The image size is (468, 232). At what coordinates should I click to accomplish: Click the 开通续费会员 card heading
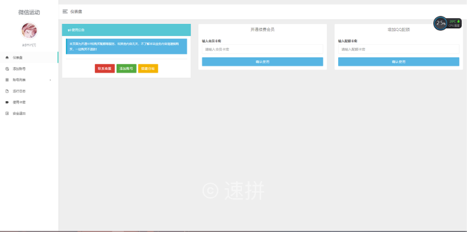tap(262, 30)
